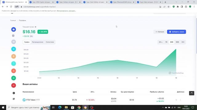Launch Microsoft Edge from taskbar
197x110 pixels.
point(60,108)
